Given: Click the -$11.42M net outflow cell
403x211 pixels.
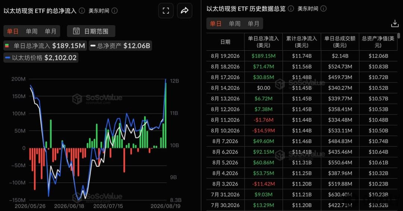Looking at the screenshot, I should [263, 184].
